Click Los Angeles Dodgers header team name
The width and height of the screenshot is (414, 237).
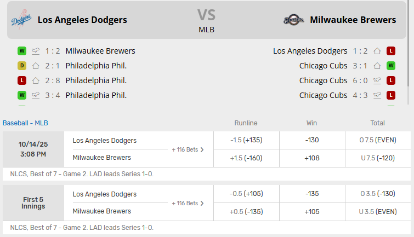coord(82,20)
